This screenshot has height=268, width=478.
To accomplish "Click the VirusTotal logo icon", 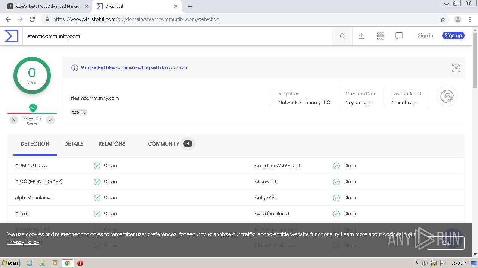I will click(x=11, y=36).
